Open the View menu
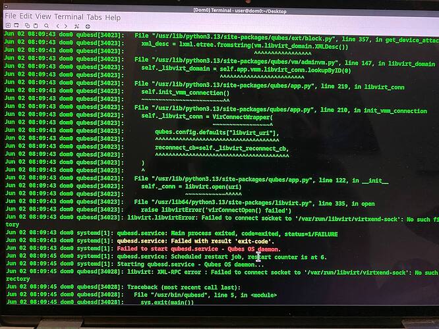 [43, 16]
